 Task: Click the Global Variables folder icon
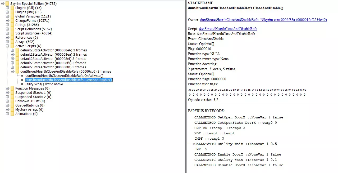click(12, 16)
